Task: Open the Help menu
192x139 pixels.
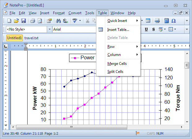Action: coord(132,13)
